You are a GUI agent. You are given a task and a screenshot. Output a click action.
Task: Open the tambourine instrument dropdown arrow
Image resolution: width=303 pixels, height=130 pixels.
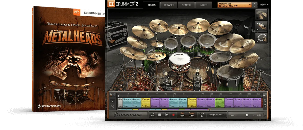[x=257, y=41]
